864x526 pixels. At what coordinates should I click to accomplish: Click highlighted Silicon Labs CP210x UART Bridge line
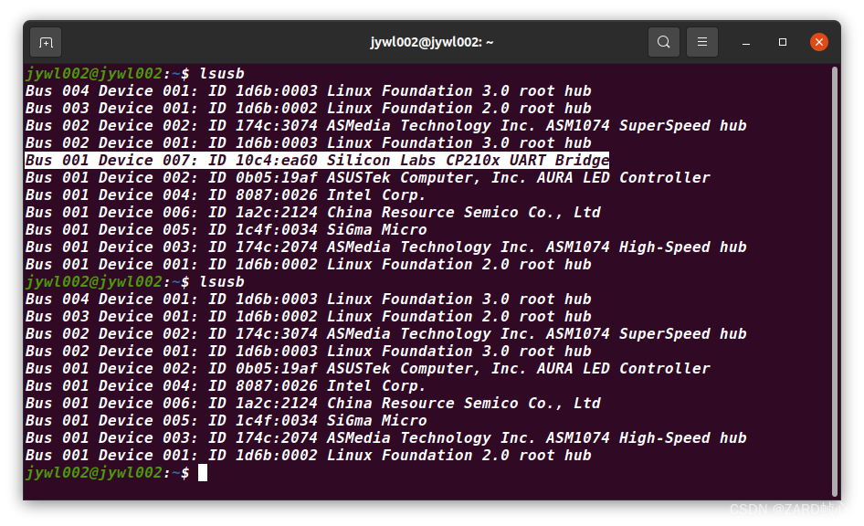[317, 161]
